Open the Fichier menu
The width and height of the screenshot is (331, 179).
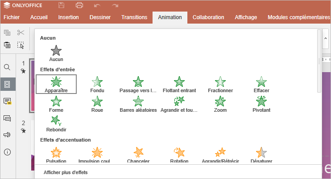coord(11,17)
